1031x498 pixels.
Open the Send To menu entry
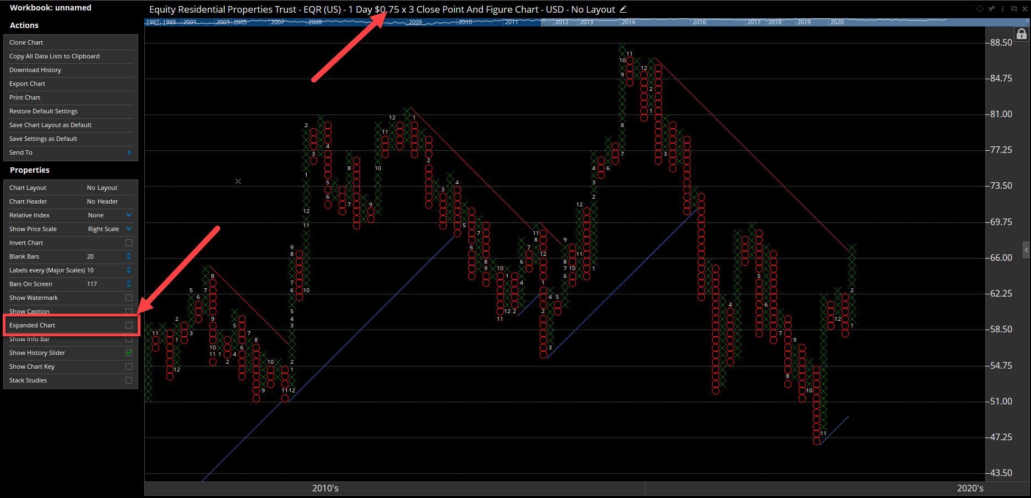70,152
